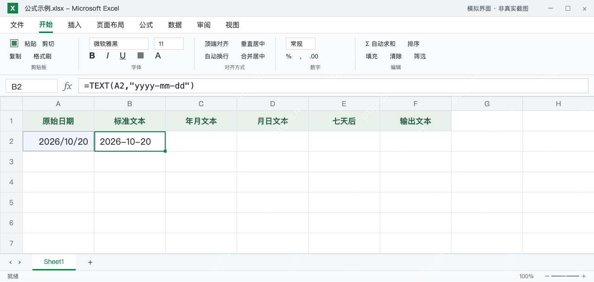Viewport: 594px width, 282px height.
Task: Click the 格式刷 format painter button
Action: tap(42, 56)
